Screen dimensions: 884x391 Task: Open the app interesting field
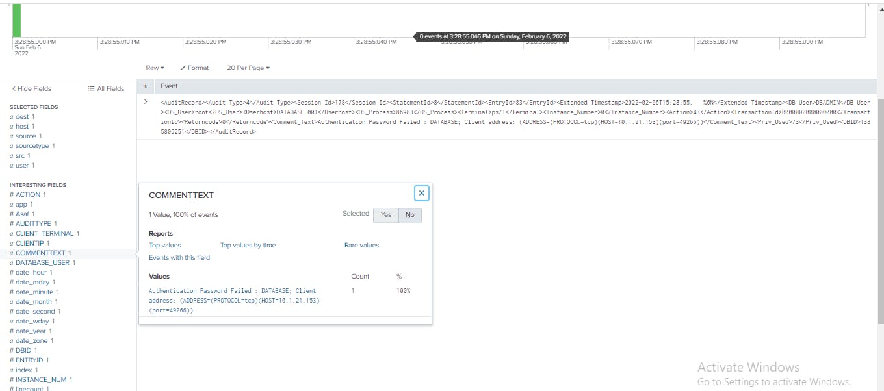[x=21, y=205]
